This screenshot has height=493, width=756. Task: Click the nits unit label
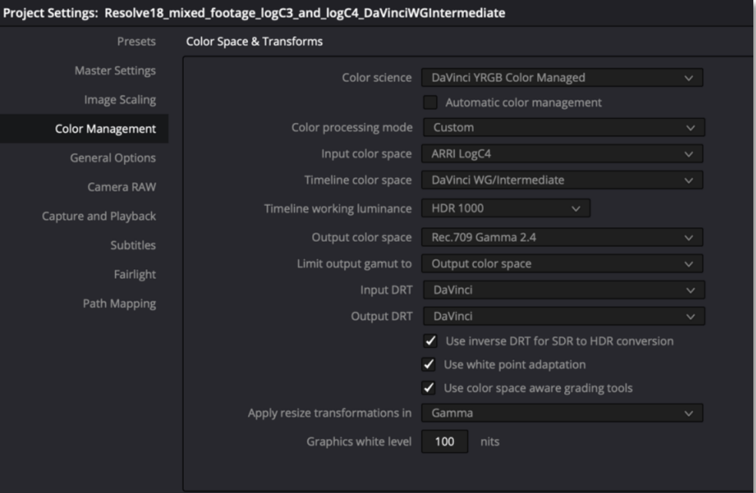pos(490,442)
